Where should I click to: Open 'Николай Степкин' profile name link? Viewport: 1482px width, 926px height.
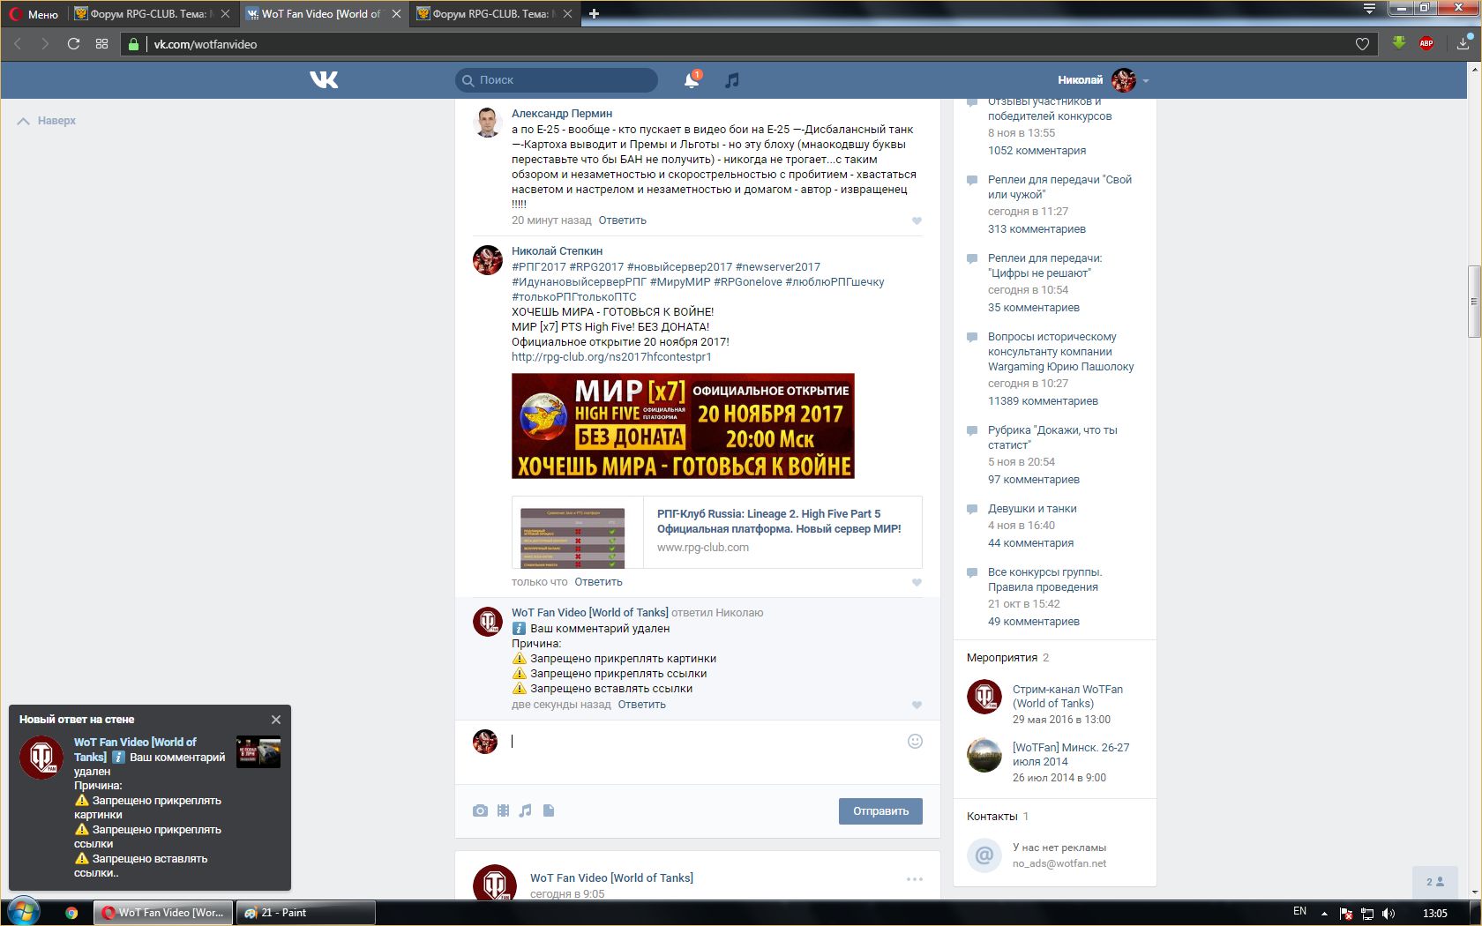tap(557, 251)
